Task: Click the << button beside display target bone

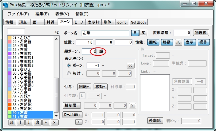Action: 131,65
